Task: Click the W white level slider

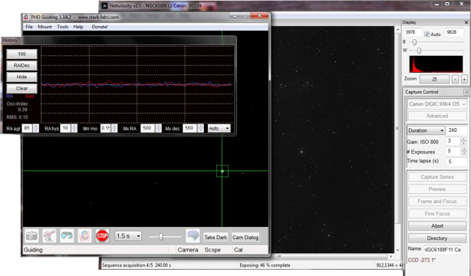Action: (x=419, y=51)
